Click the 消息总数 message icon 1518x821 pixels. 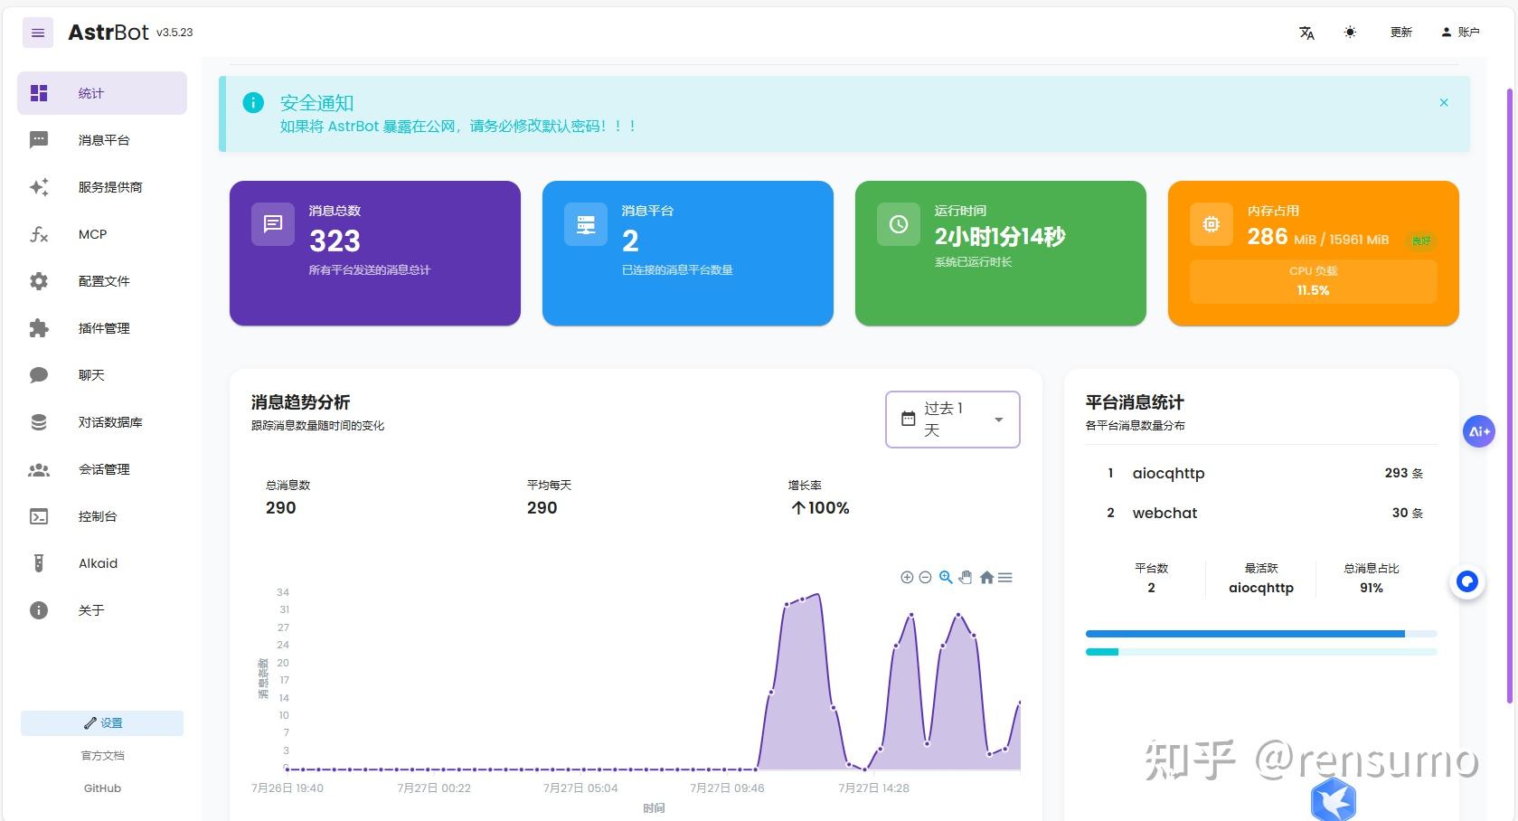click(x=273, y=224)
